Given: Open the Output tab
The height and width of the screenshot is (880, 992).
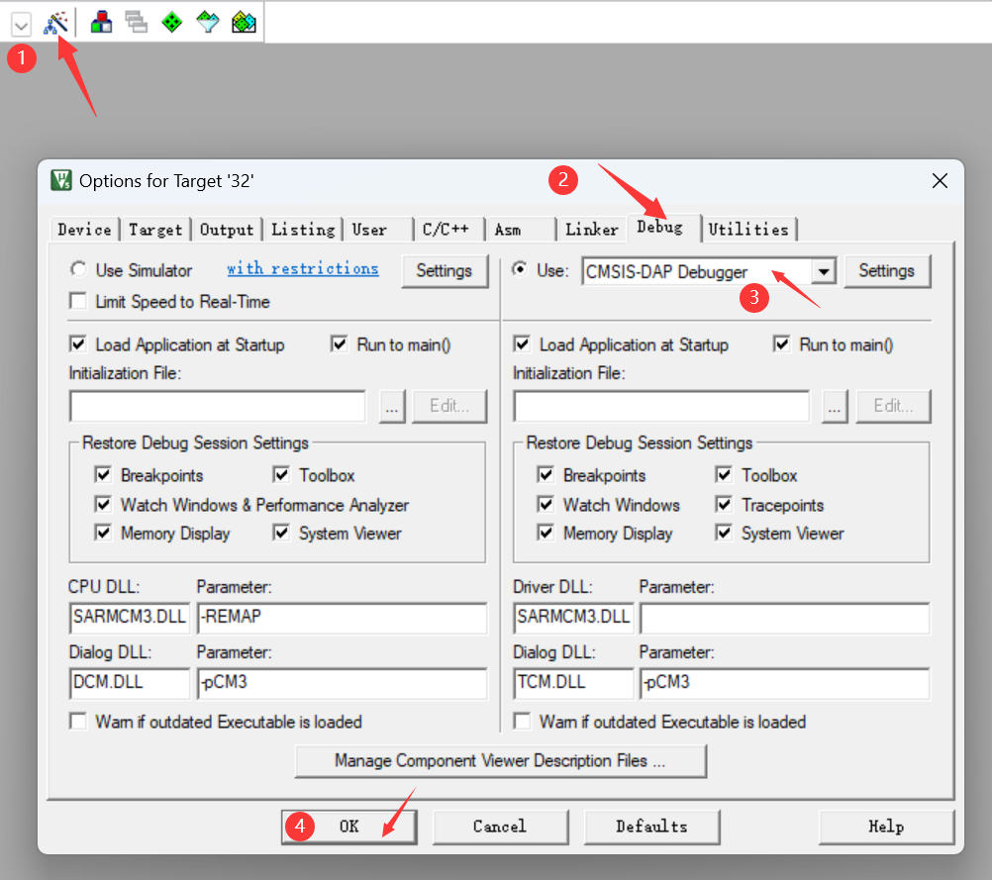Looking at the screenshot, I should pos(227,229).
